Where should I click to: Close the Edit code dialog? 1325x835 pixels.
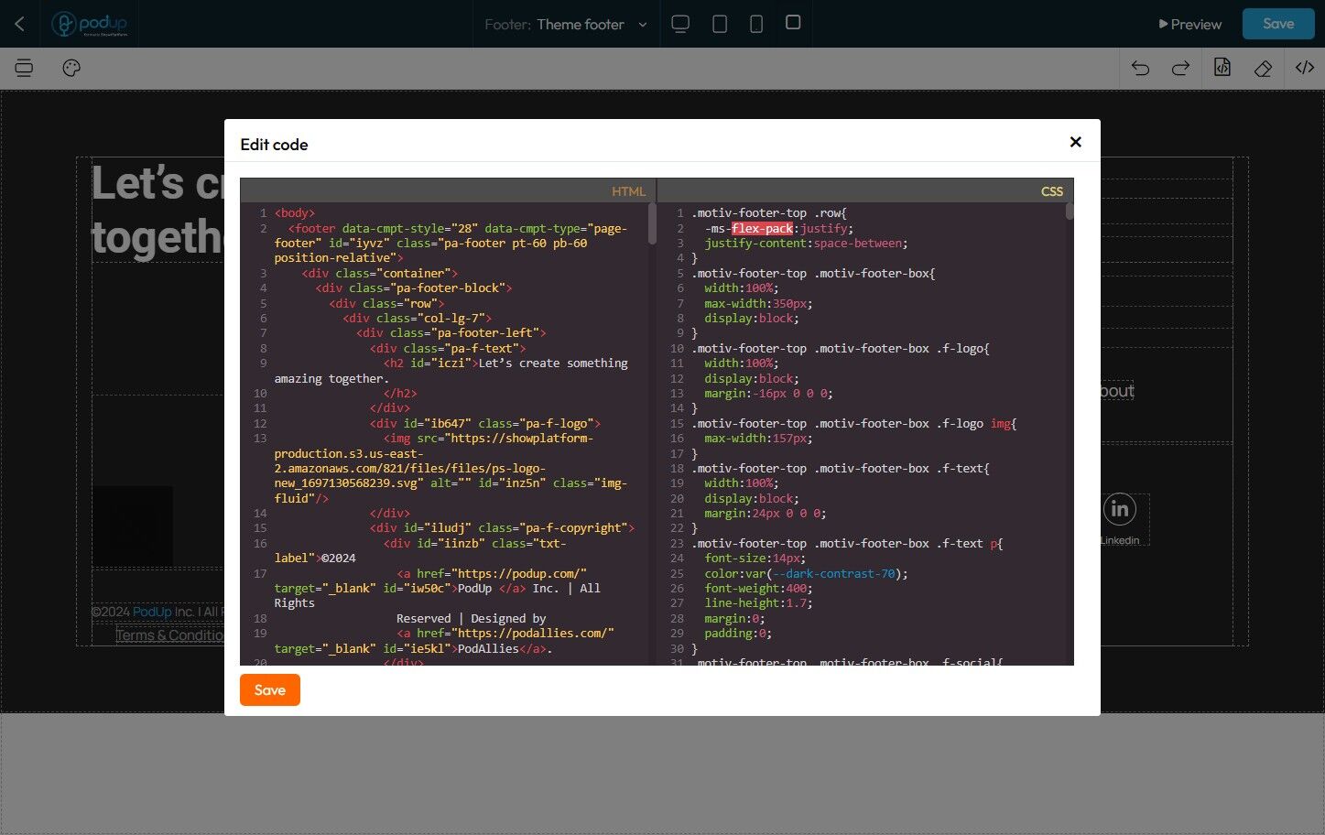click(1075, 142)
